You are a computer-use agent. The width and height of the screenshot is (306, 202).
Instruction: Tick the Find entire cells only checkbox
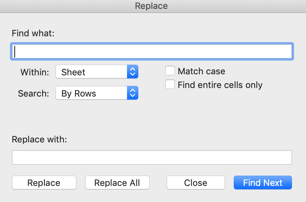coord(170,84)
